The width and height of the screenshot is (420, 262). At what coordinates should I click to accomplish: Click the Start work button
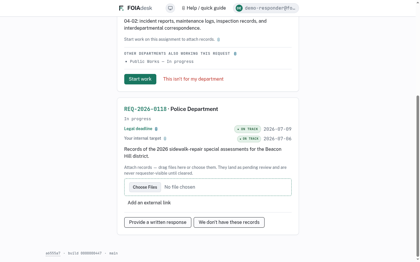click(140, 79)
